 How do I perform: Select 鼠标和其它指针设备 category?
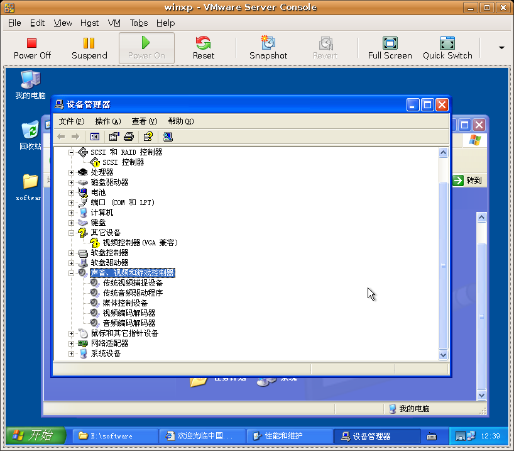[124, 333]
